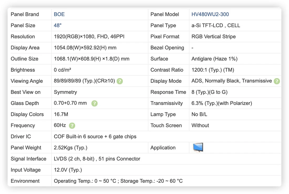Select the resolution value 1920(RGB)×1080, FHD, 46PPI
289x194 pixels.
click(x=89, y=37)
